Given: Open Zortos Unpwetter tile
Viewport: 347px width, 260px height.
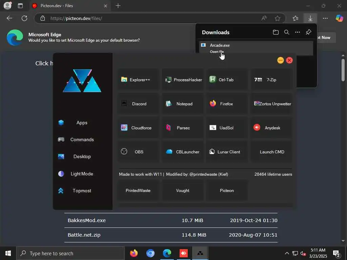Looking at the screenshot, I should 271,104.
